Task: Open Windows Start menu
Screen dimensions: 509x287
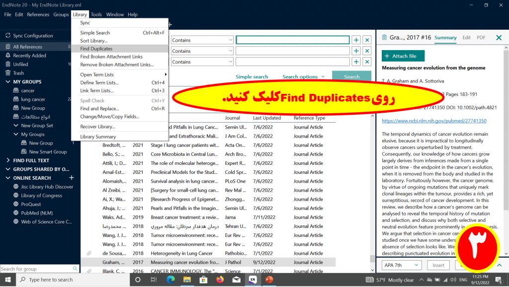Action: tap(7, 280)
